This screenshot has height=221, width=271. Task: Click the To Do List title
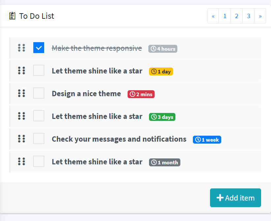click(x=37, y=16)
